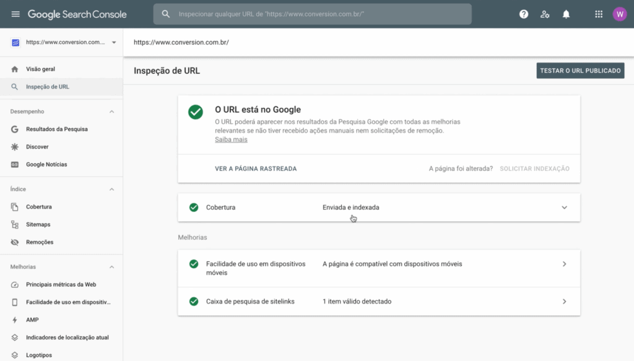Open the help question mark icon
Screen dimensions: 634x361
tap(524, 14)
